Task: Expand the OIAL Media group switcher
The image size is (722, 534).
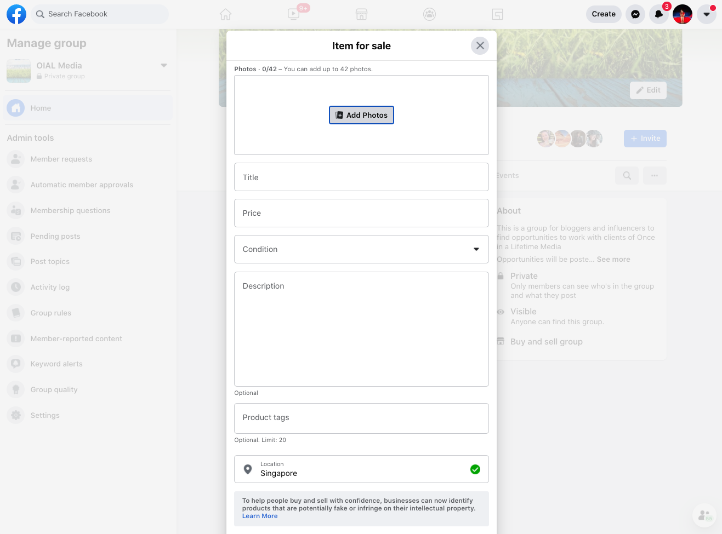Action: (x=163, y=66)
